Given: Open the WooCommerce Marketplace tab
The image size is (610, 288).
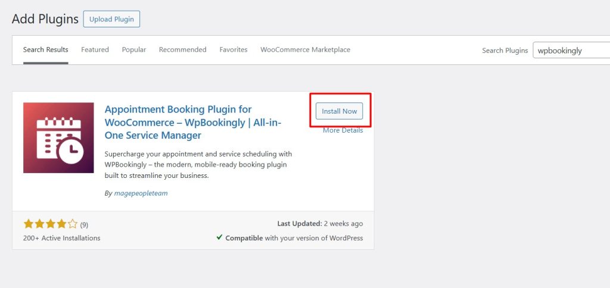Looking at the screenshot, I should [x=305, y=50].
